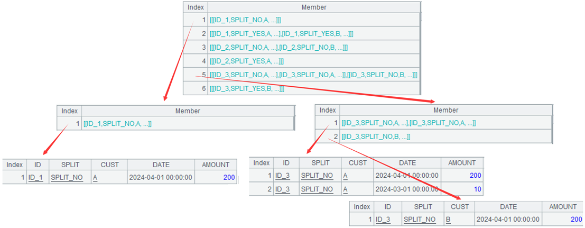
Task: Click the AMOUNT header in the customer B table
Action: coord(566,207)
